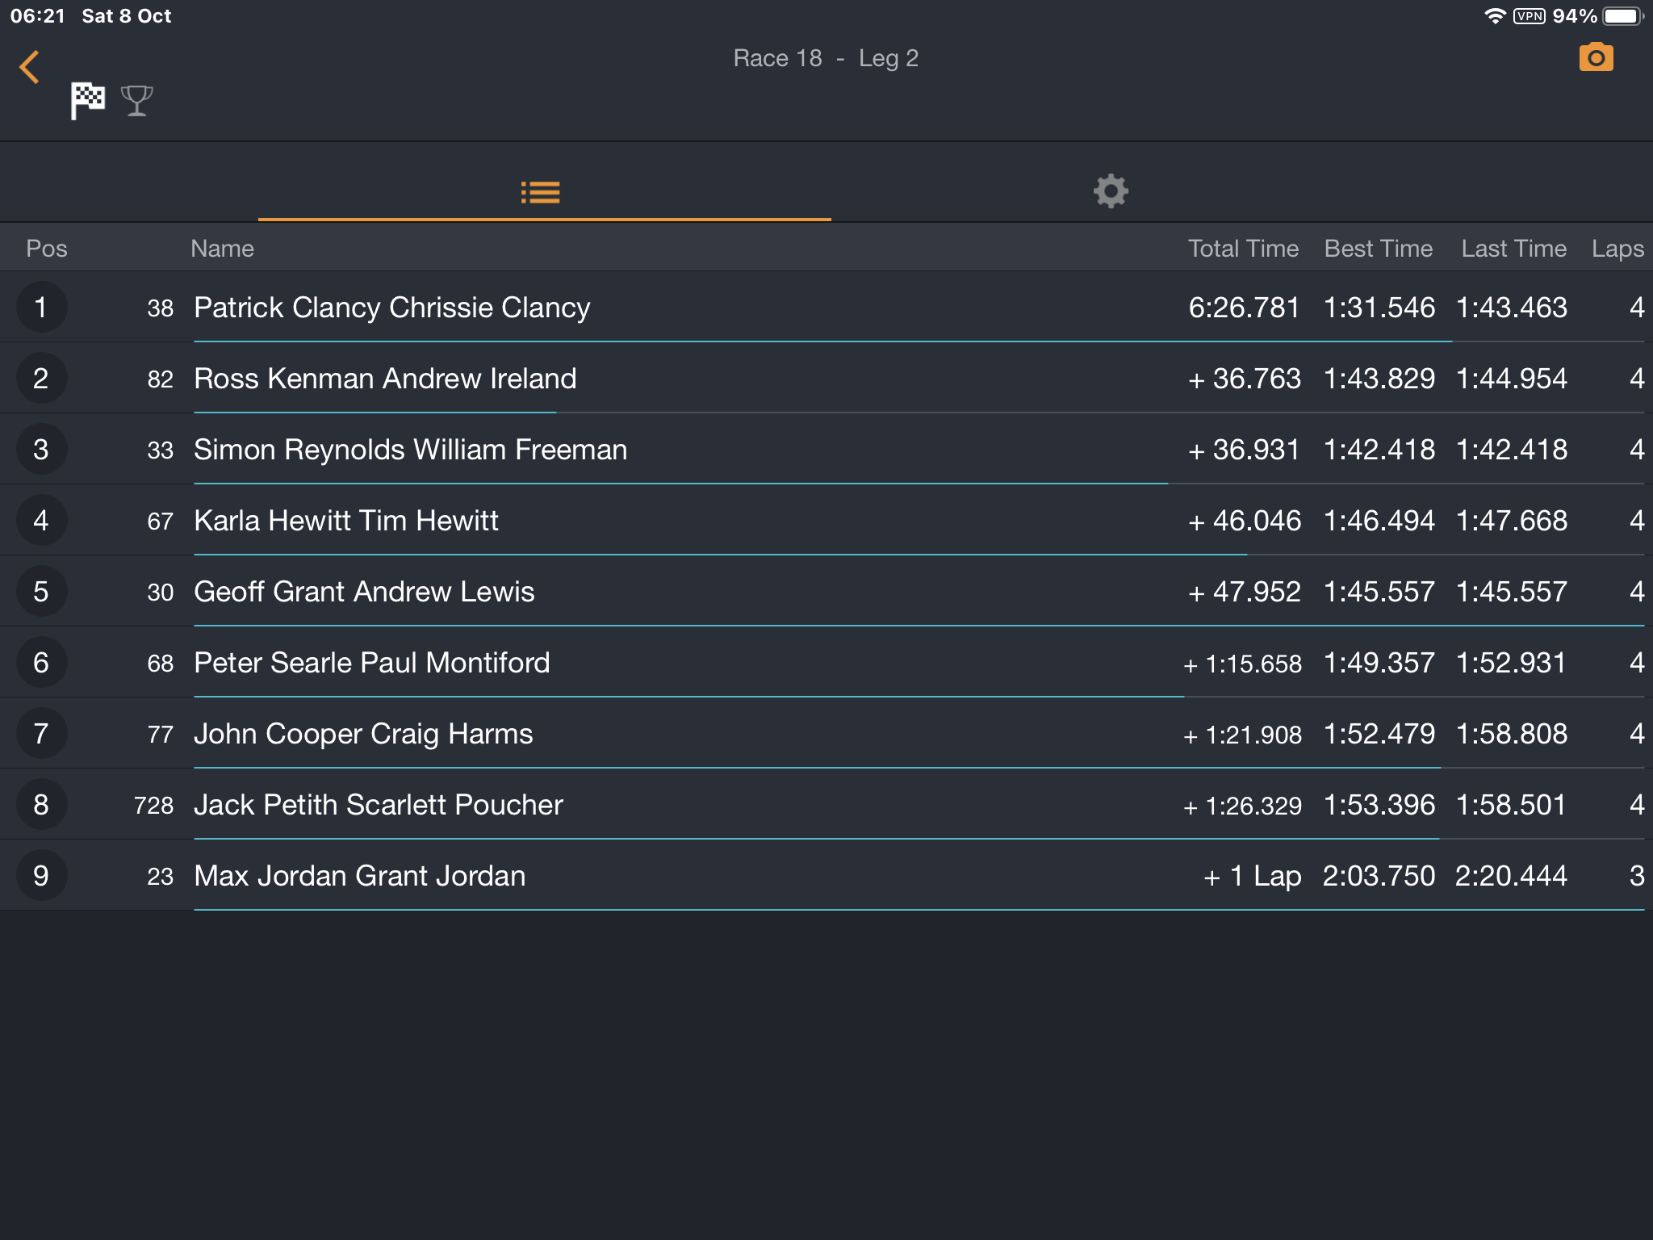Open Patrick Clancy Chrissie Clancy row
1653x1240 pixels.
[x=826, y=307]
